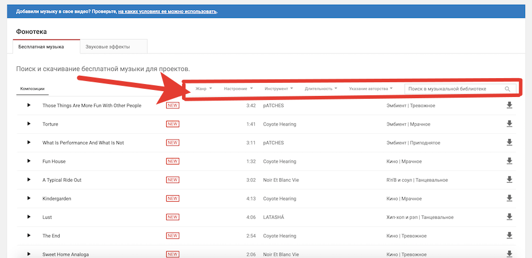Open the Жанр filter dropdown
This screenshot has height=258, width=532.
coord(204,89)
